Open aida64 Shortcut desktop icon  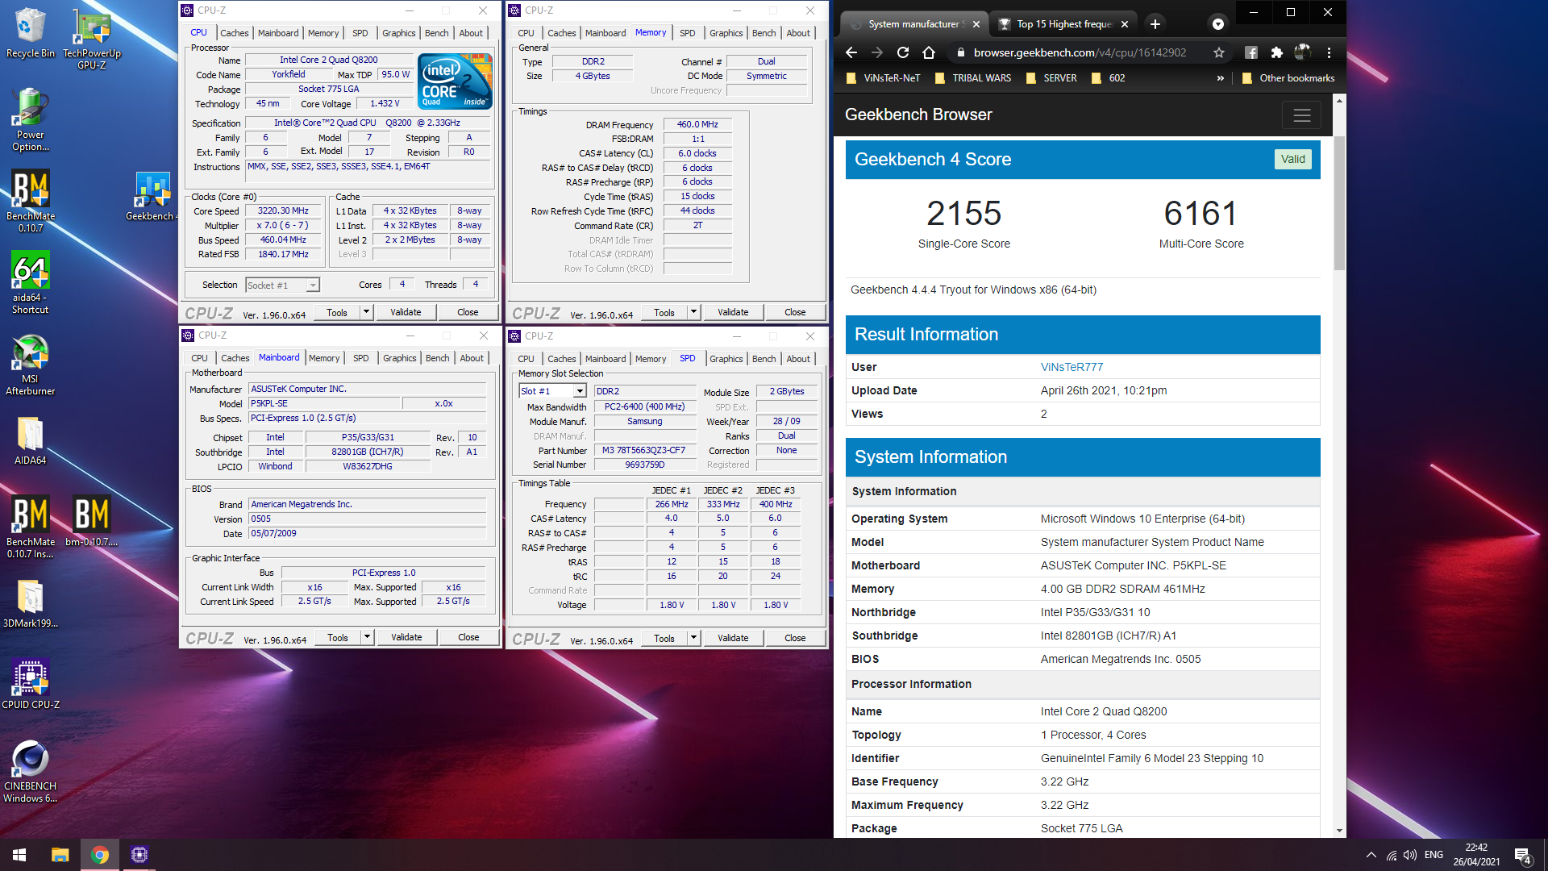click(30, 282)
